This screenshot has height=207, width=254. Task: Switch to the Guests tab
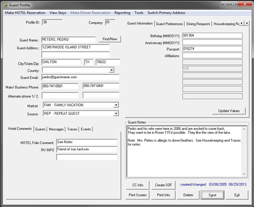tap(40, 129)
